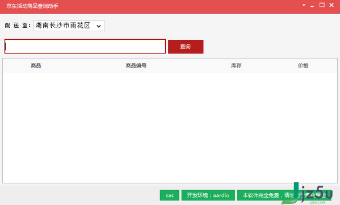
Task: Click the 本软件完全免费 notice button
Action: pyautogui.click(x=284, y=195)
